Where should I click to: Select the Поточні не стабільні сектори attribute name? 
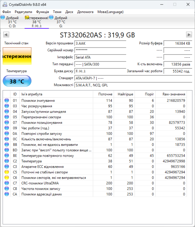[x=44, y=172]
